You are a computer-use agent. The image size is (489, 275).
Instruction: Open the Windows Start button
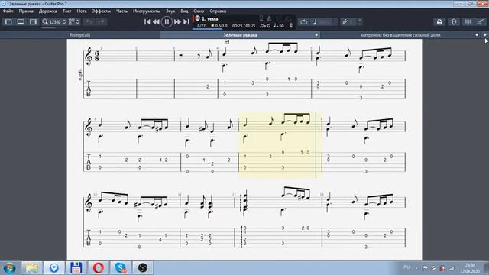[x=9, y=268]
